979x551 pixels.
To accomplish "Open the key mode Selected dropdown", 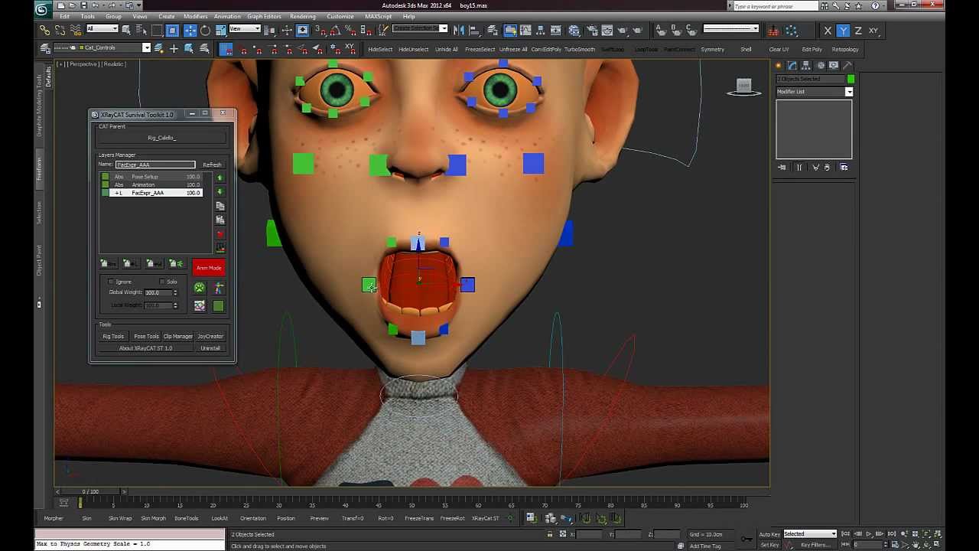I will (x=810, y=534).
